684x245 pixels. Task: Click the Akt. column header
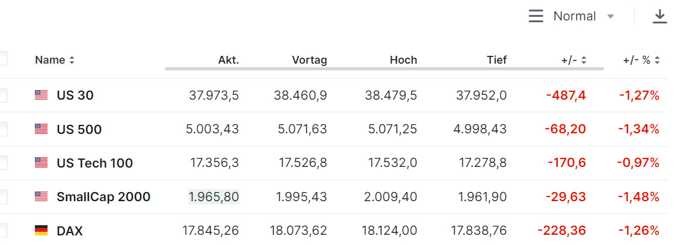pyautogui.click(x=229, y=60)
